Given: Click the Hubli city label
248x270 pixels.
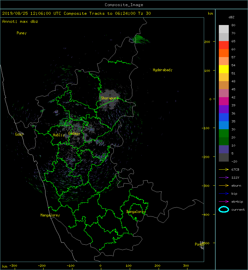Looking at the screenshot, I should click(x=59, y=135).
